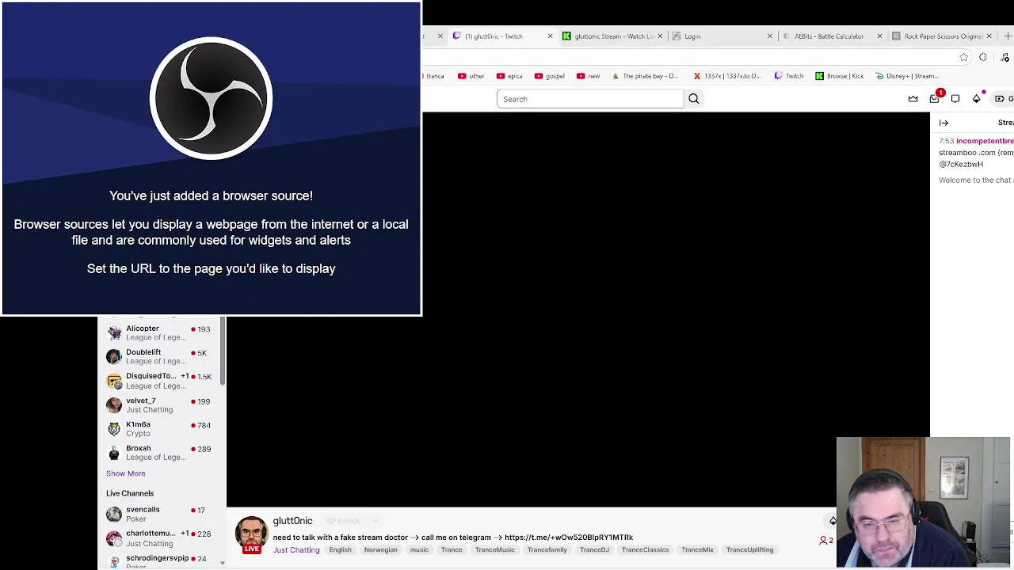Close the Login tab
Viewport: 1014px width, 570px height.
click(769, 36)
